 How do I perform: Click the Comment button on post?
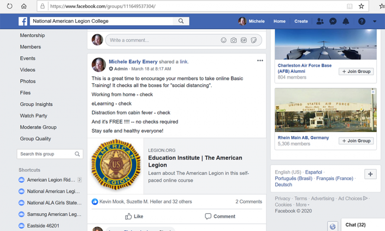coord(220,217)
